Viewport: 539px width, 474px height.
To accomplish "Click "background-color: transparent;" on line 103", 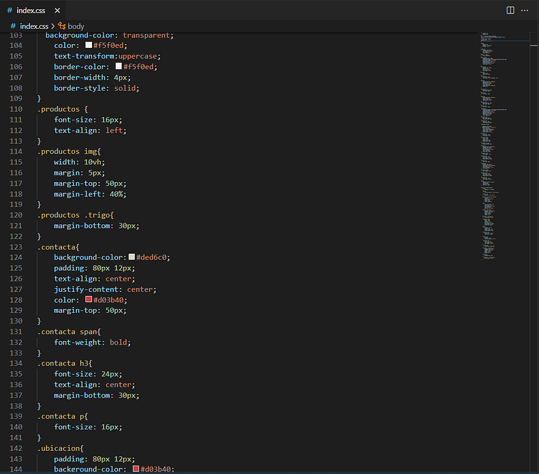I will pos(110,35).
